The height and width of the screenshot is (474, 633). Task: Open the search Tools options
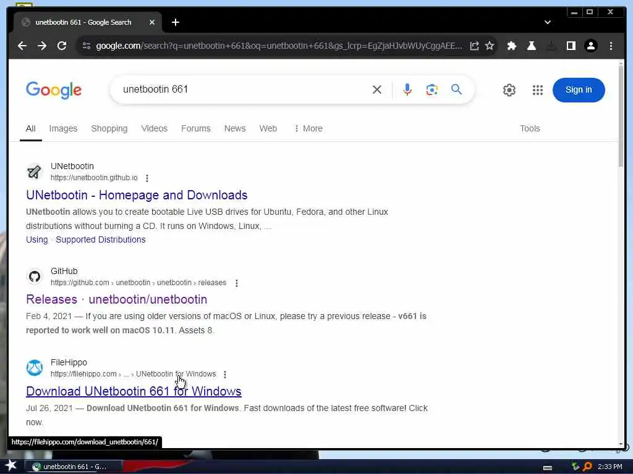(530, 128)
